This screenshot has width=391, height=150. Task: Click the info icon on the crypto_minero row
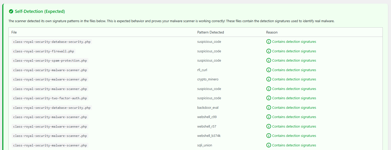tap(269, 79)
